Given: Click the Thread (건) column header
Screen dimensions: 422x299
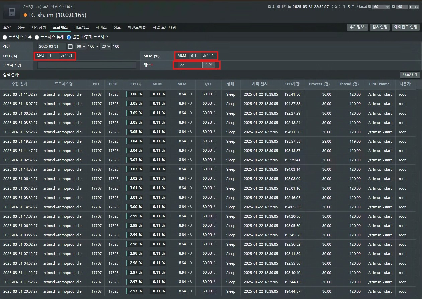Looking at the screenshot, I should pyautogui.click(x=349, y=84).
